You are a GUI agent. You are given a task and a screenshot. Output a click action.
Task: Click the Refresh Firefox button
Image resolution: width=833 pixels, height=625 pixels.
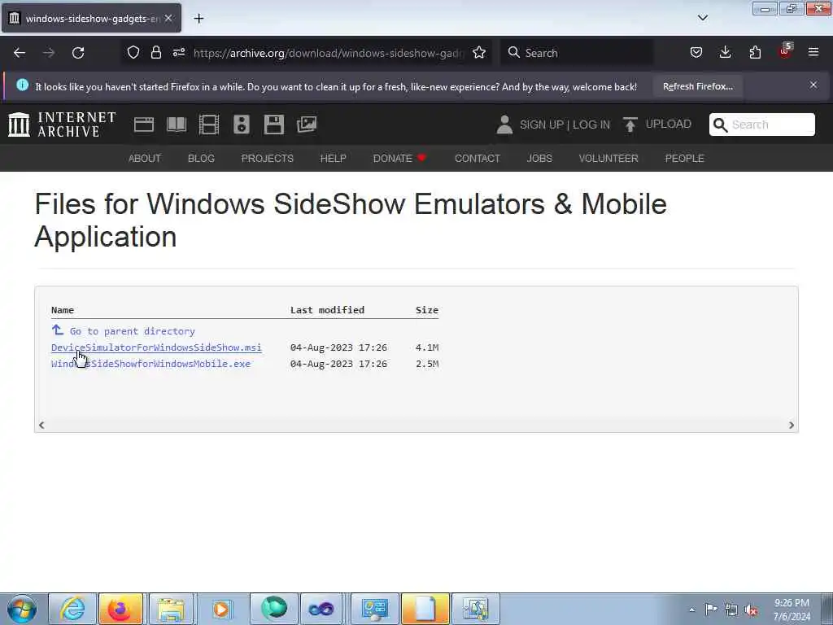click(697, 86)
